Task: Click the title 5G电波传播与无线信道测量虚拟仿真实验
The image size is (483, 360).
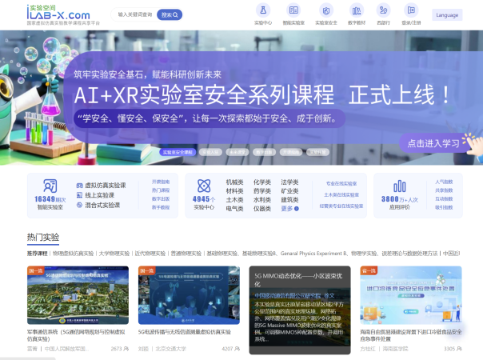Action: [184, 332]
